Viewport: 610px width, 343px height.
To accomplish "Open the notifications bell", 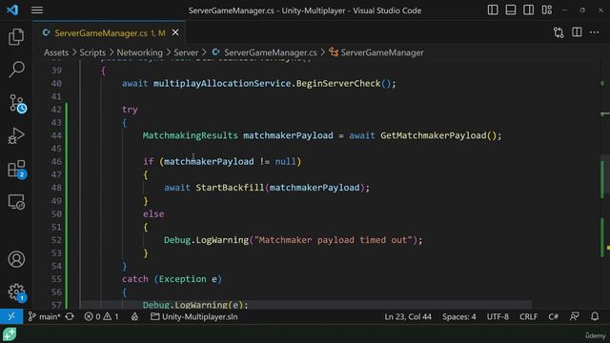I will tap(595, 316).
